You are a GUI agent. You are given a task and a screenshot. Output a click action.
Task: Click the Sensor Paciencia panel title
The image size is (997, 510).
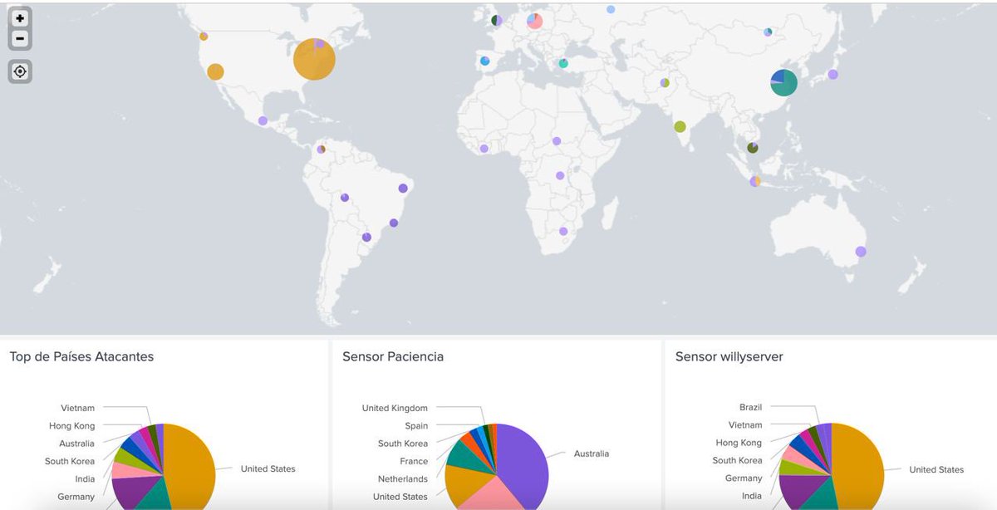[393, 357]
